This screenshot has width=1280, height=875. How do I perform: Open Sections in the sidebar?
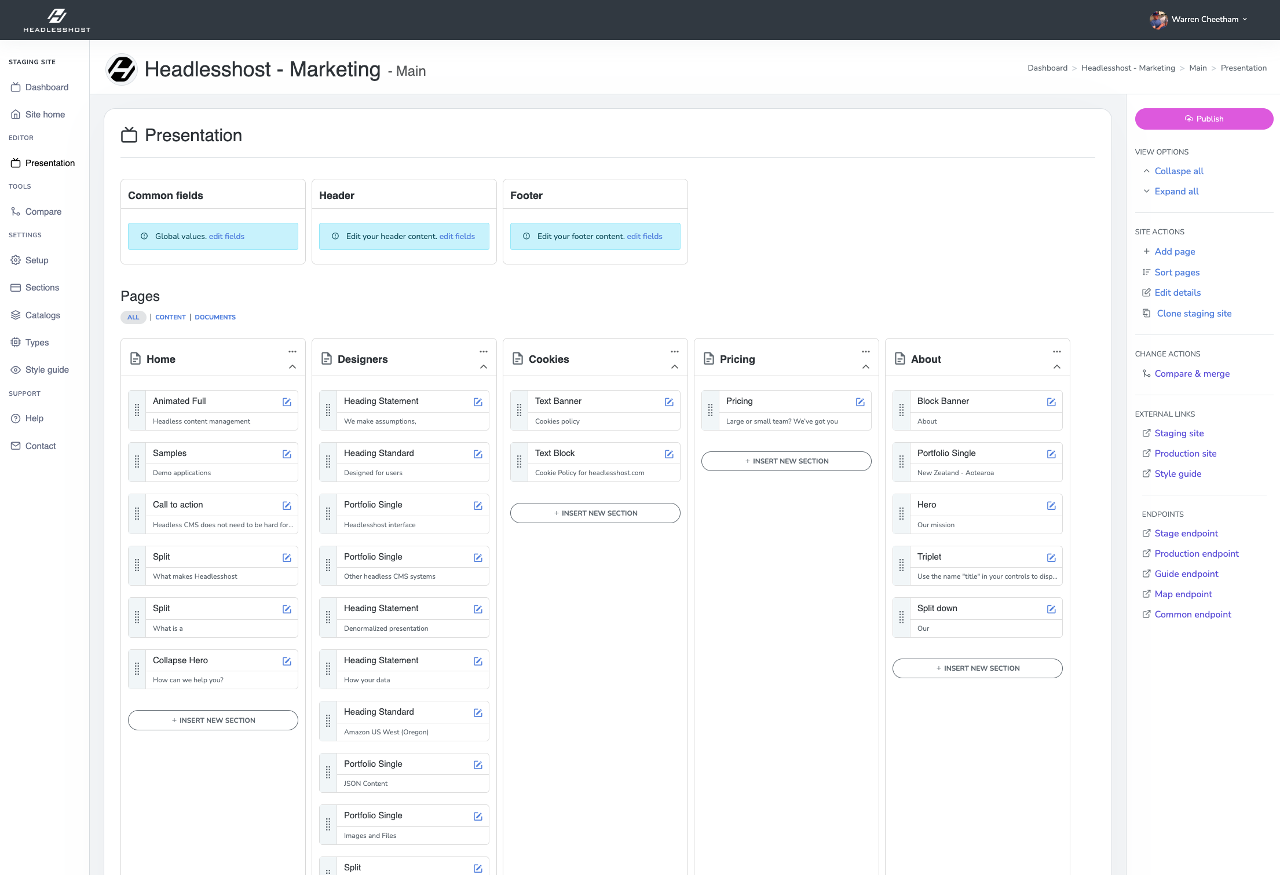click(x=42, y=288)
